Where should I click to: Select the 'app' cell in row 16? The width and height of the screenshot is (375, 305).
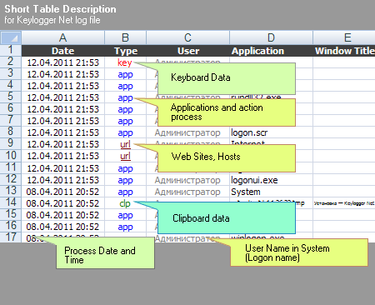point(126,227)
